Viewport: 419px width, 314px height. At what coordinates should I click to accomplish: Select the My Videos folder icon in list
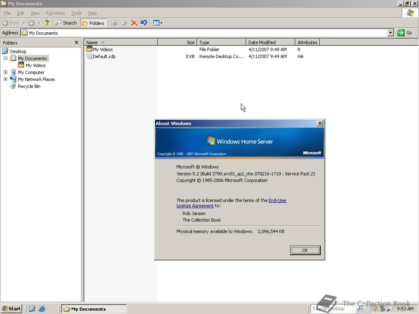tap(89, 49)
